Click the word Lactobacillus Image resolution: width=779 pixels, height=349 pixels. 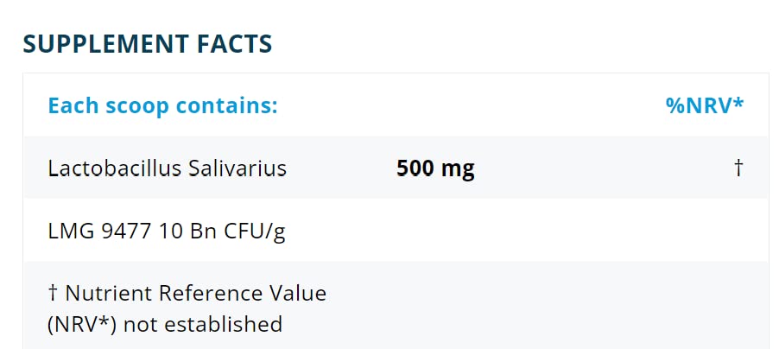[115, 168]
